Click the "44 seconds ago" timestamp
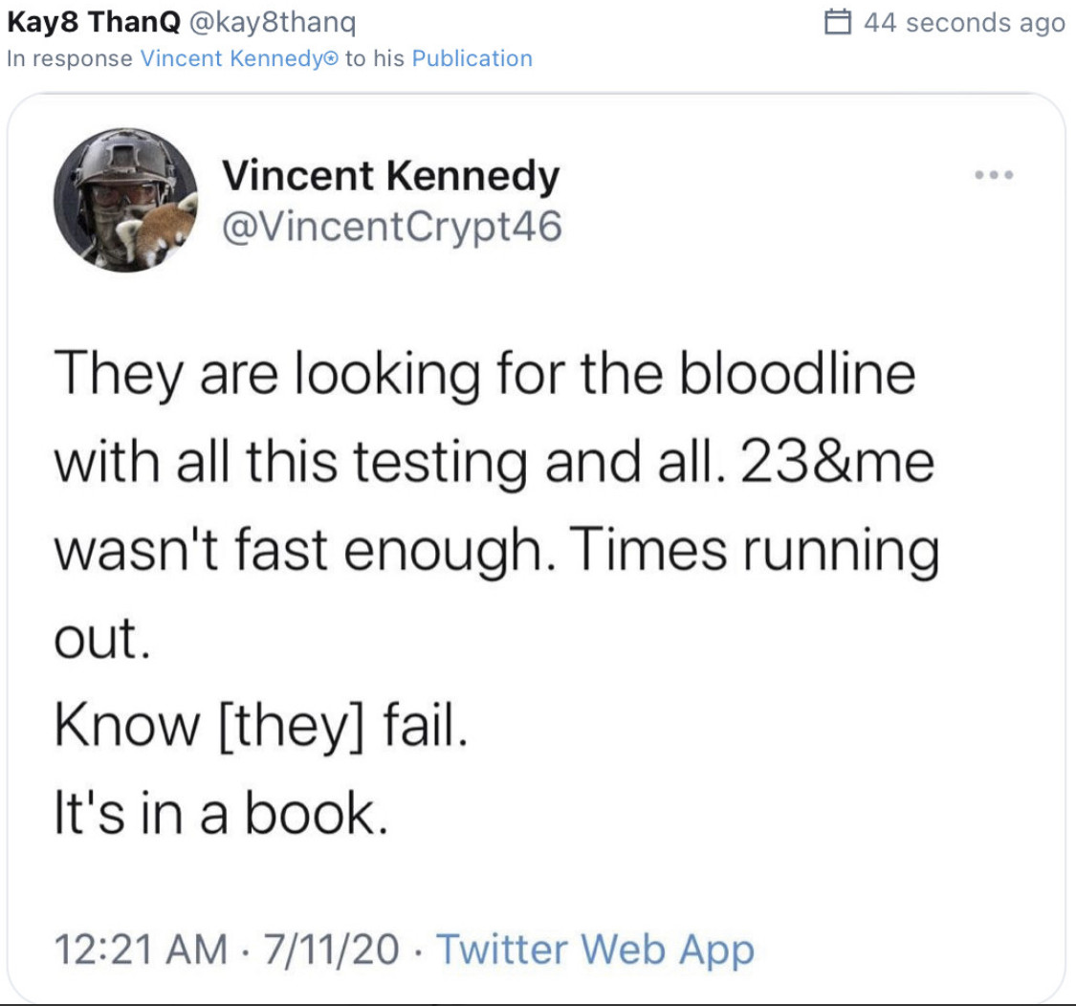The width and height of the screenshot is (1076, 1006). 963,22
